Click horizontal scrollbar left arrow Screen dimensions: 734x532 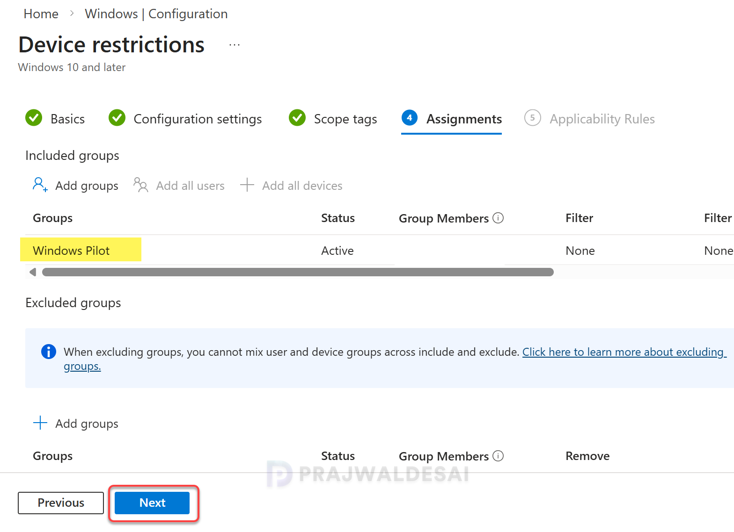pos(32,272)
